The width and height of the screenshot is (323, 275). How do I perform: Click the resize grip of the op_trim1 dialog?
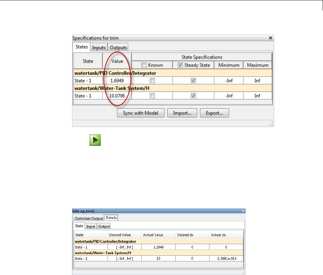243,273
